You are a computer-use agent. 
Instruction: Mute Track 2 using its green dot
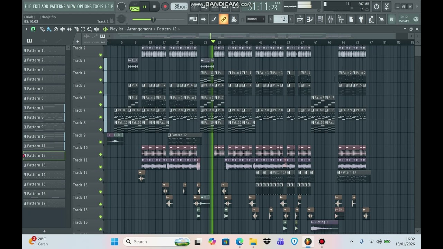(101, 55)
